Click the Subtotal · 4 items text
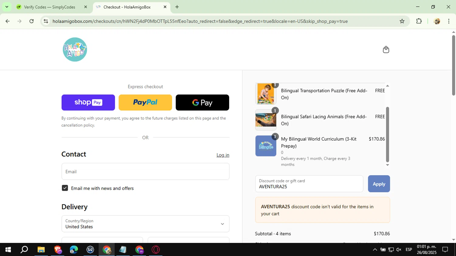456x256 pixels. pos(273,234)
